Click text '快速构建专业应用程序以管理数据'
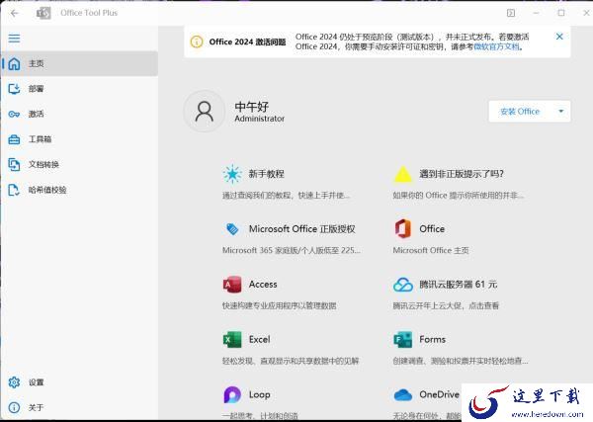This screenshot has height=422, width=593. pos(279,305)
